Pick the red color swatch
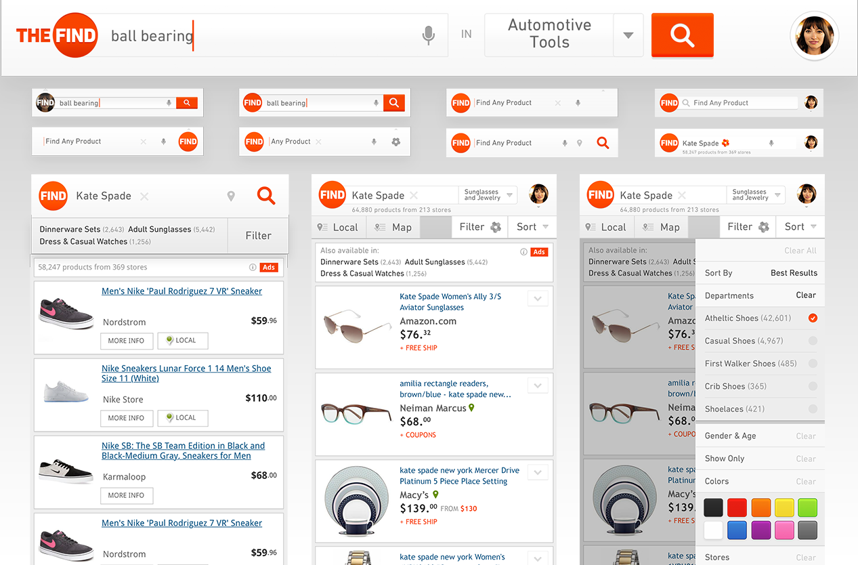 click(x=737, y=507)
